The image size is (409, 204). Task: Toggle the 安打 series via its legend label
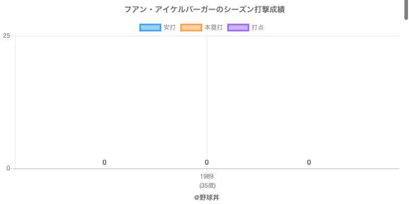(169, 28)
